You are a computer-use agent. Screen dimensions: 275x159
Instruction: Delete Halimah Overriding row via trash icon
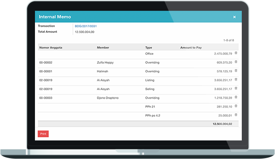coord(236,71)
